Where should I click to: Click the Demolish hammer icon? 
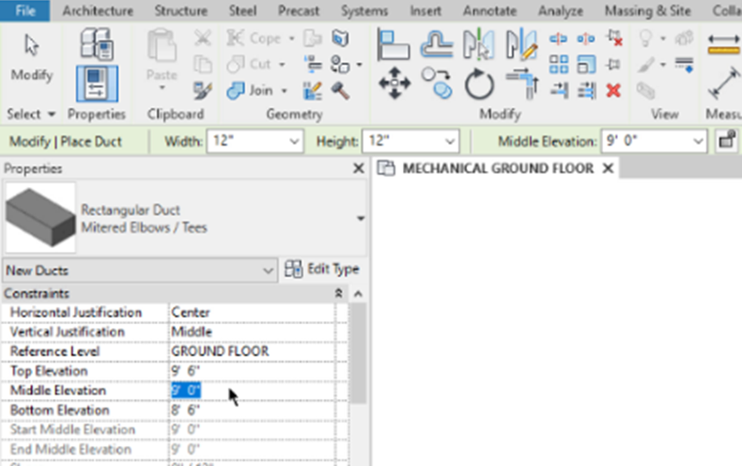point(340,90)
